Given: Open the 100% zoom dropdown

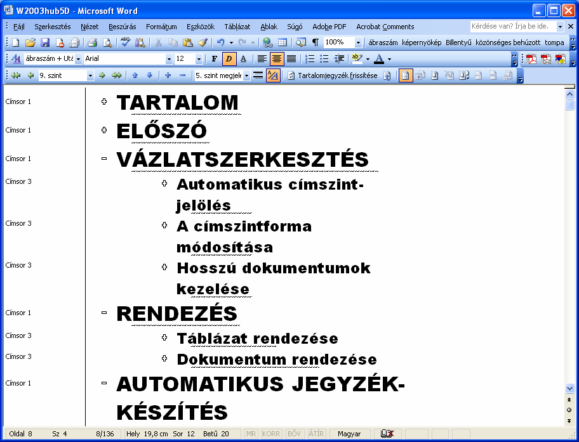Looking at the screenshot, I should [x=358, y=42].
